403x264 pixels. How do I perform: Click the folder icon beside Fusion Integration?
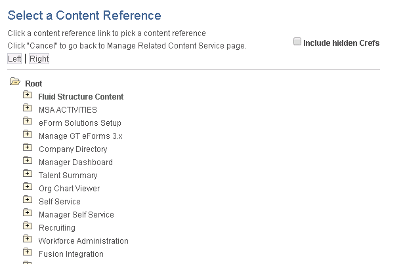click(28, 252)
